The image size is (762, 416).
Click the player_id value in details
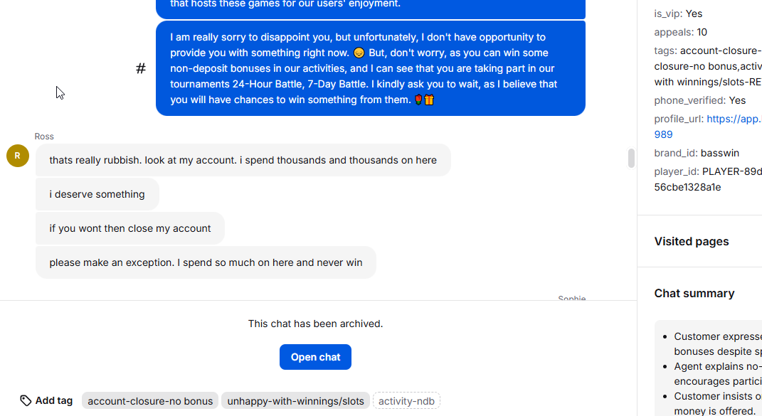coord(708,179)
